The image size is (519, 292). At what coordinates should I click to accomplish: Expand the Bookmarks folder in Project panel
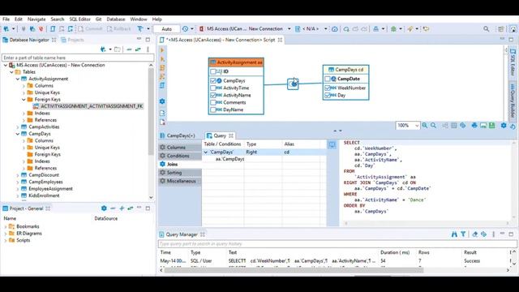(6, 226)
